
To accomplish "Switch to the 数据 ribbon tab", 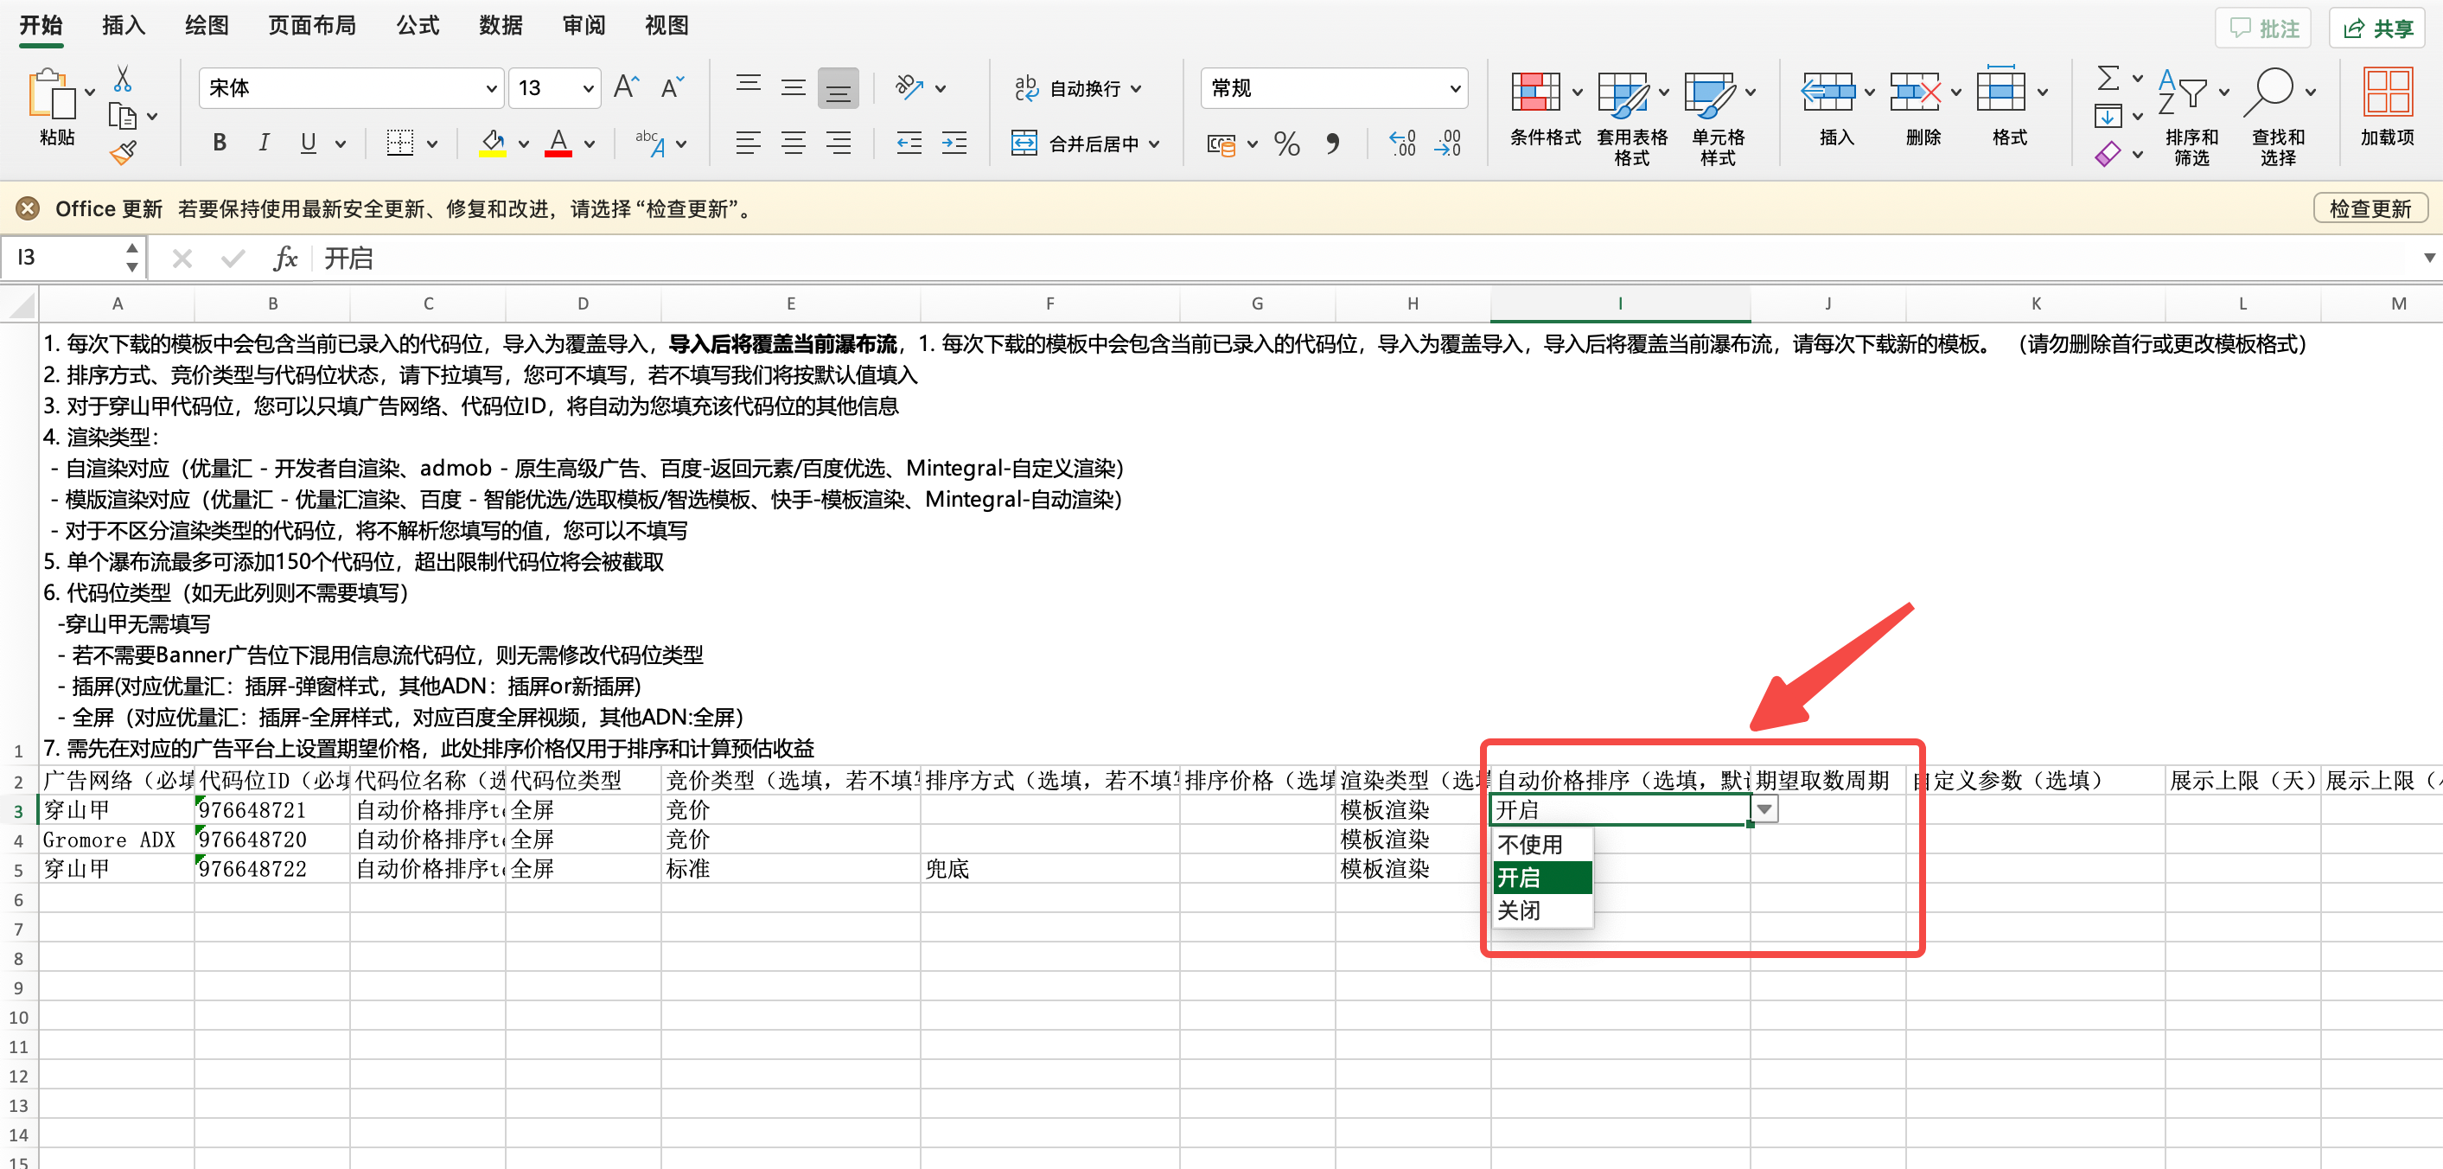I will [500, 26].
